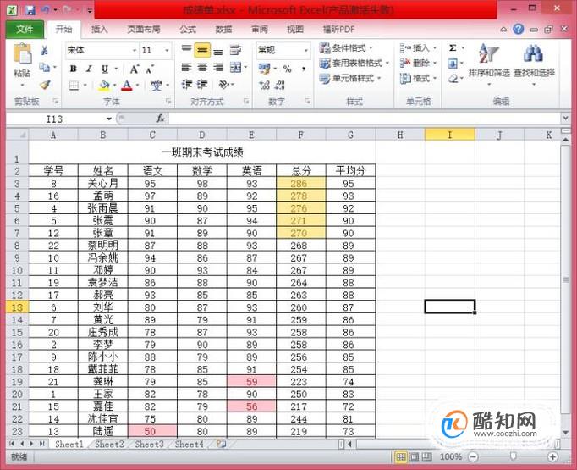Viewport: 577px width, 470px height.
Task: Click top align icon
Action: pos(187,49)
